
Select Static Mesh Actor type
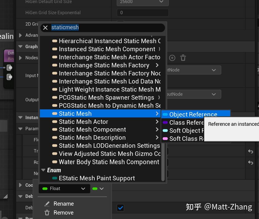coord(83,122)
